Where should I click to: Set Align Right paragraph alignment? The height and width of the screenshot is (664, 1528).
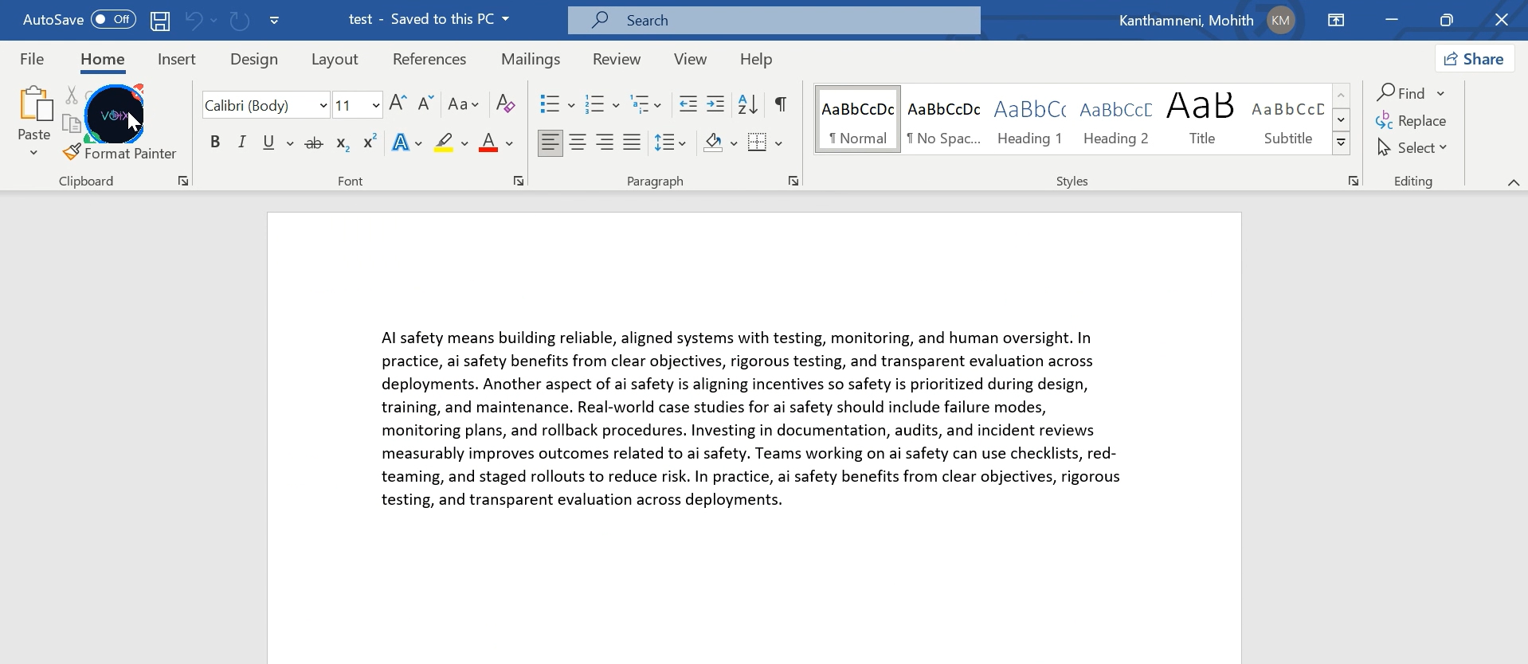605,143
